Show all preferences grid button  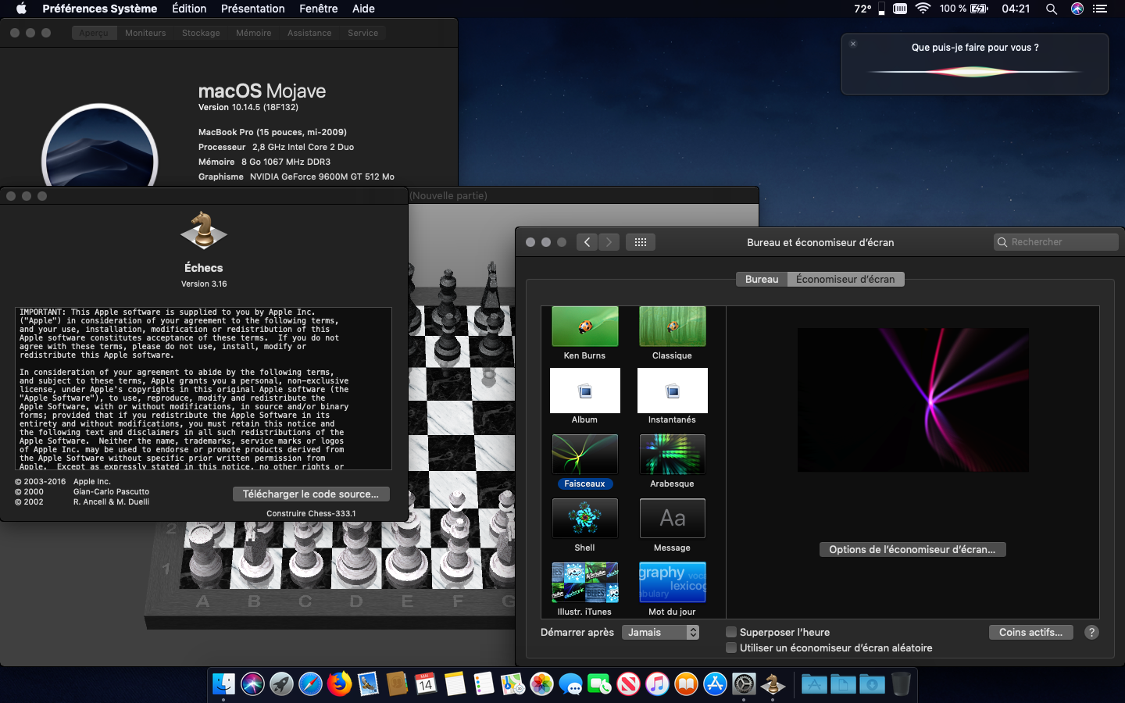click(x=641, y=242)
